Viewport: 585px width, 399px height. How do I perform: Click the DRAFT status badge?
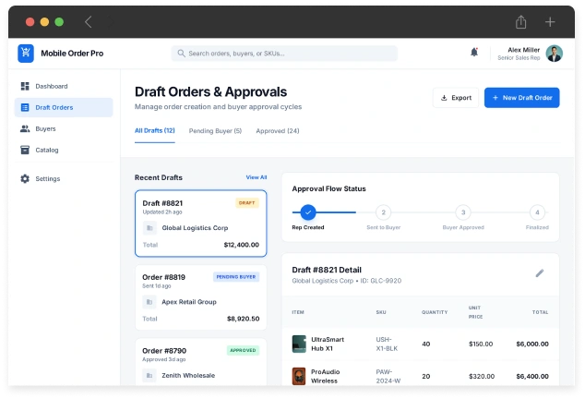coord(247,203)
